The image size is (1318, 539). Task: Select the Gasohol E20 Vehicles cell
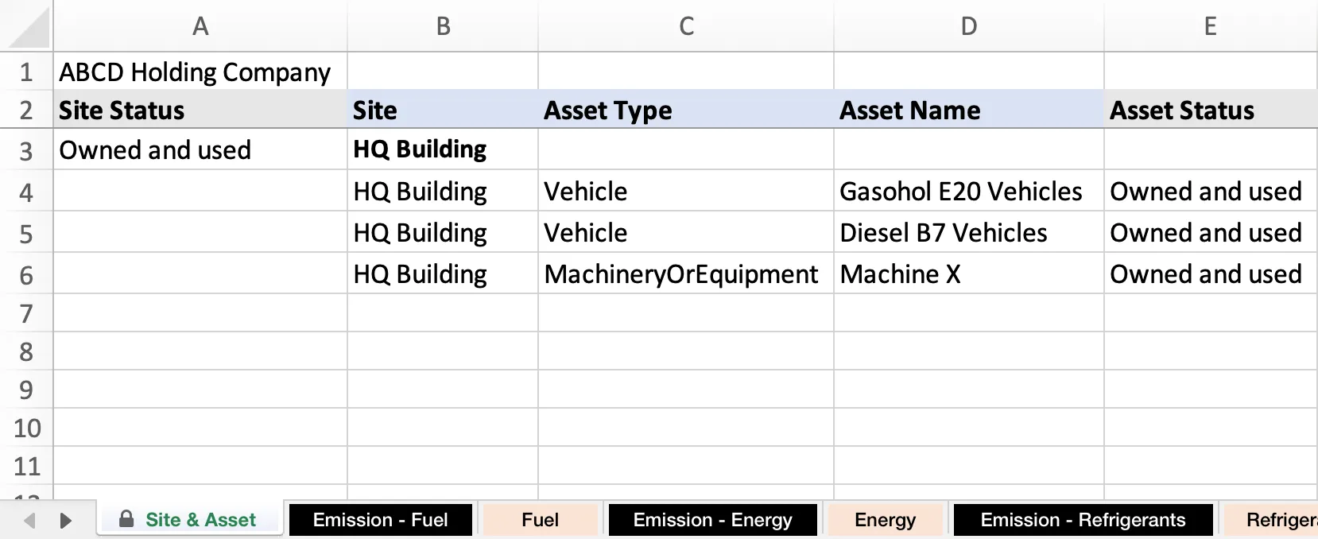tap(960, 192)
